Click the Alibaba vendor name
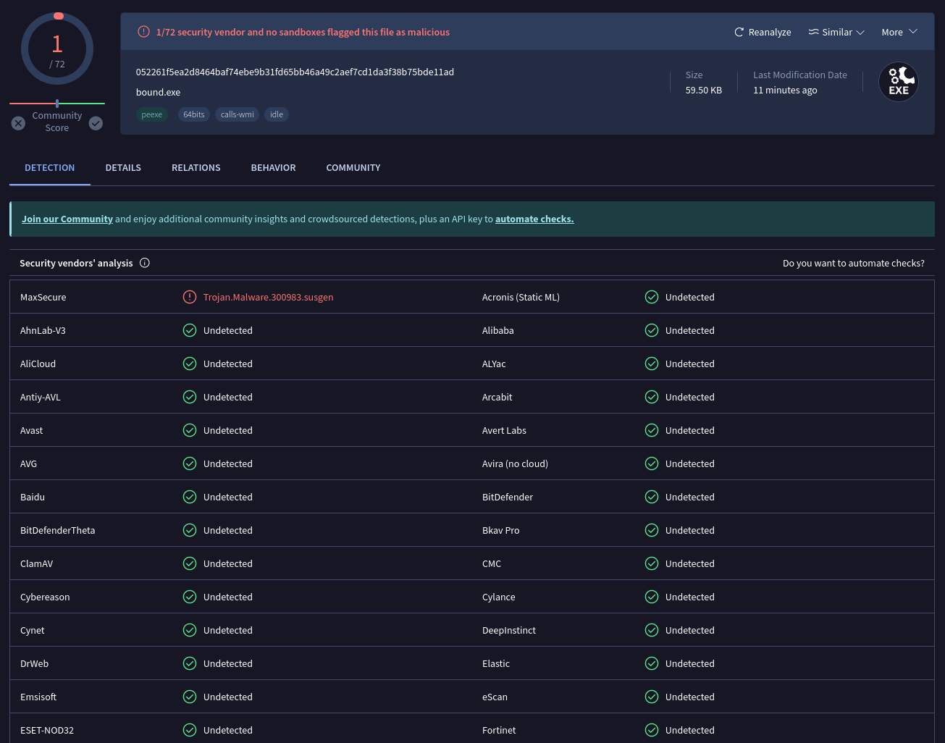 click(498, 330)
